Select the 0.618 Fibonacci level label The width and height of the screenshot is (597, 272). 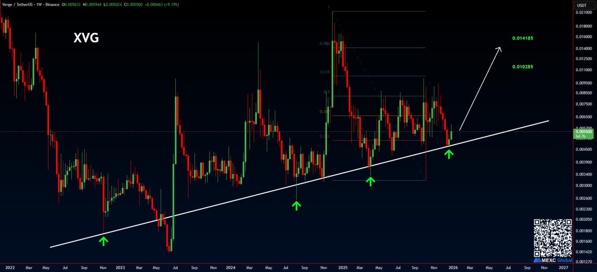tap(325, 72)
